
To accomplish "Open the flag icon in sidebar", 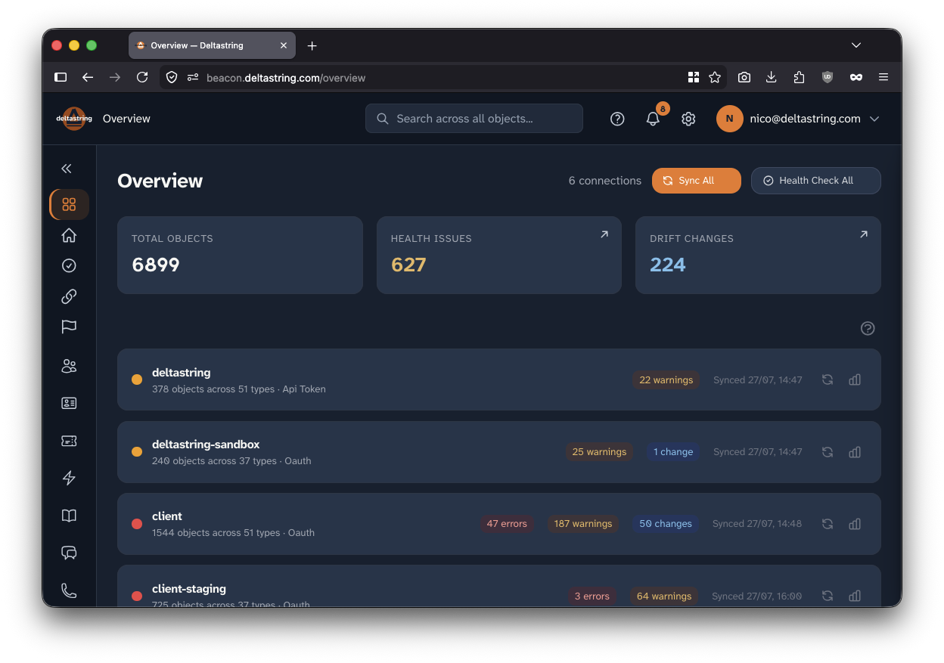I will (69, 327).
